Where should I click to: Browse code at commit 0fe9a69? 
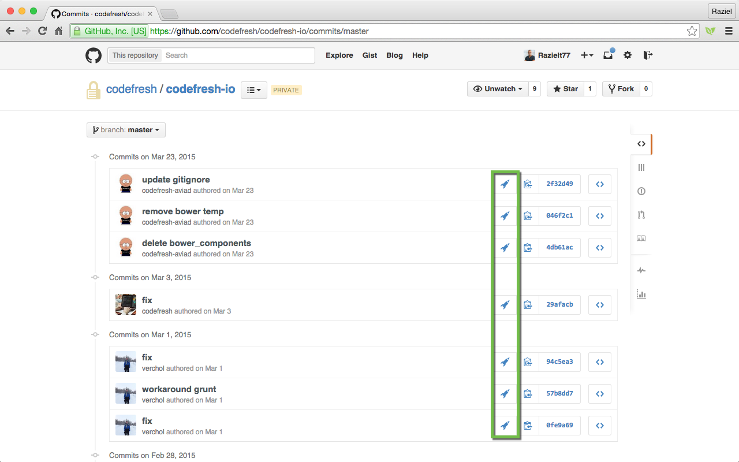tap(600, 426)
